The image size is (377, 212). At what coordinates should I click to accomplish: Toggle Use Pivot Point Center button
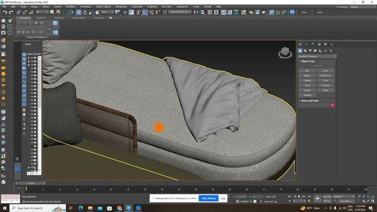click(118, 12)
